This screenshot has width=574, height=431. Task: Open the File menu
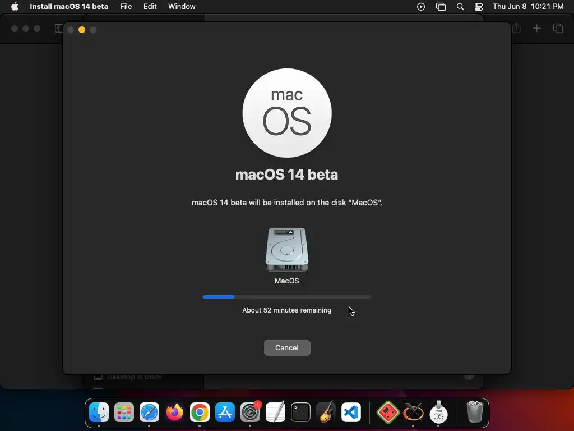click(x=126, y=7)
